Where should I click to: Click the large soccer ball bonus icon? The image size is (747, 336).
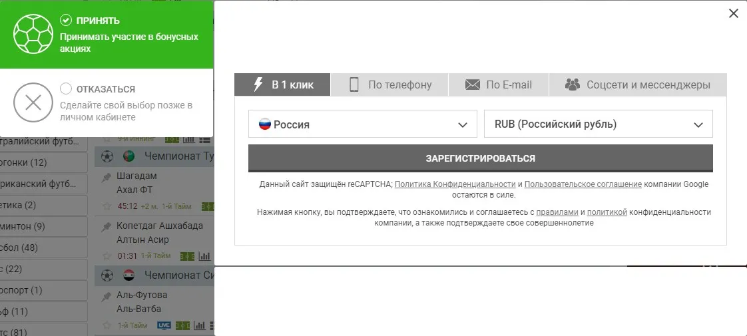pos(33,34)
